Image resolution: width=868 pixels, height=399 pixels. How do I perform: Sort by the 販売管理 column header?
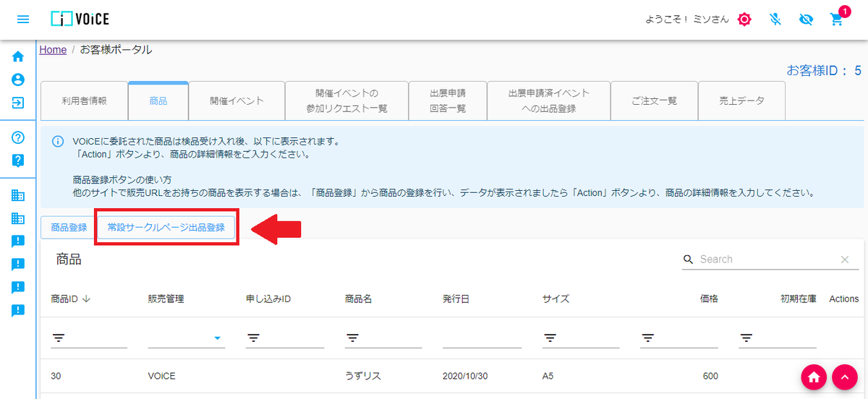166,299
